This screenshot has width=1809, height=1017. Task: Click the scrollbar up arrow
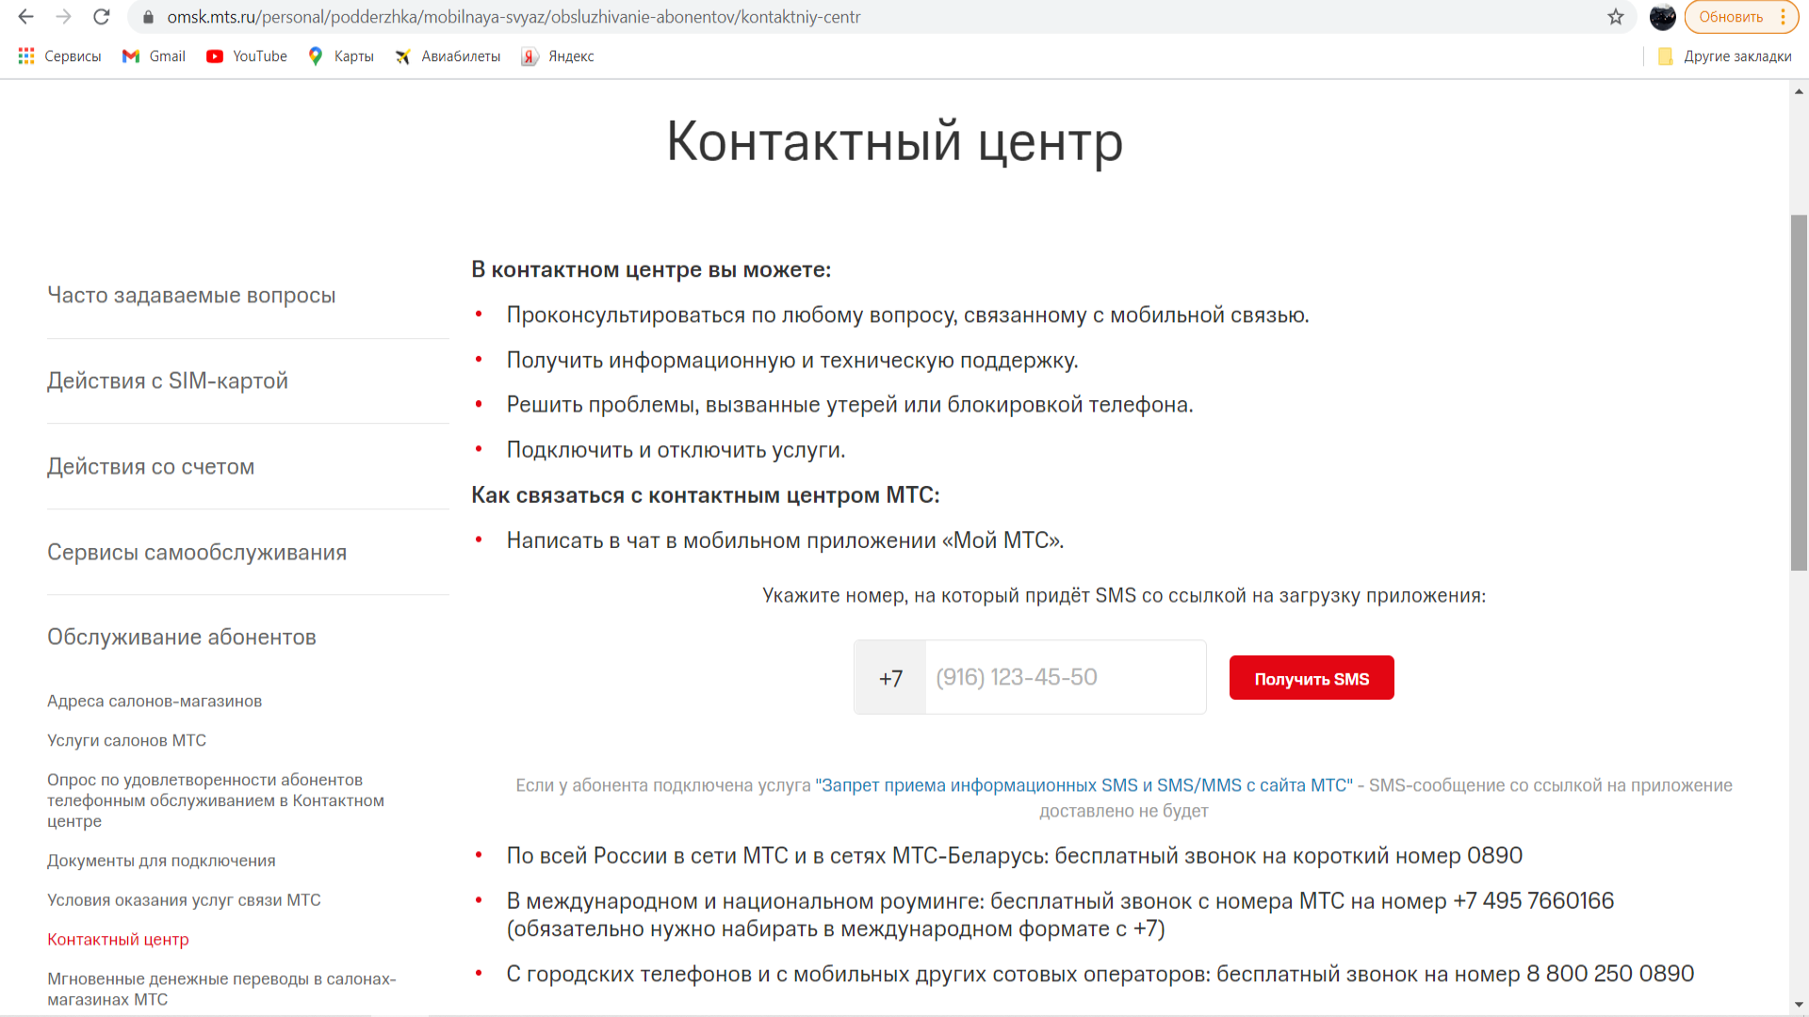coord(1799,91)
